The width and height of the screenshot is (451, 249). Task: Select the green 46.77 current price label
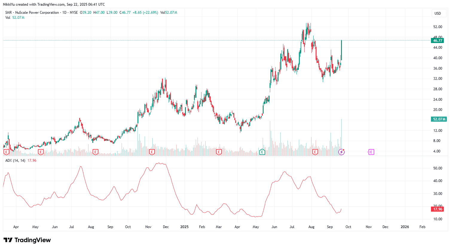(x=438, y=41)
